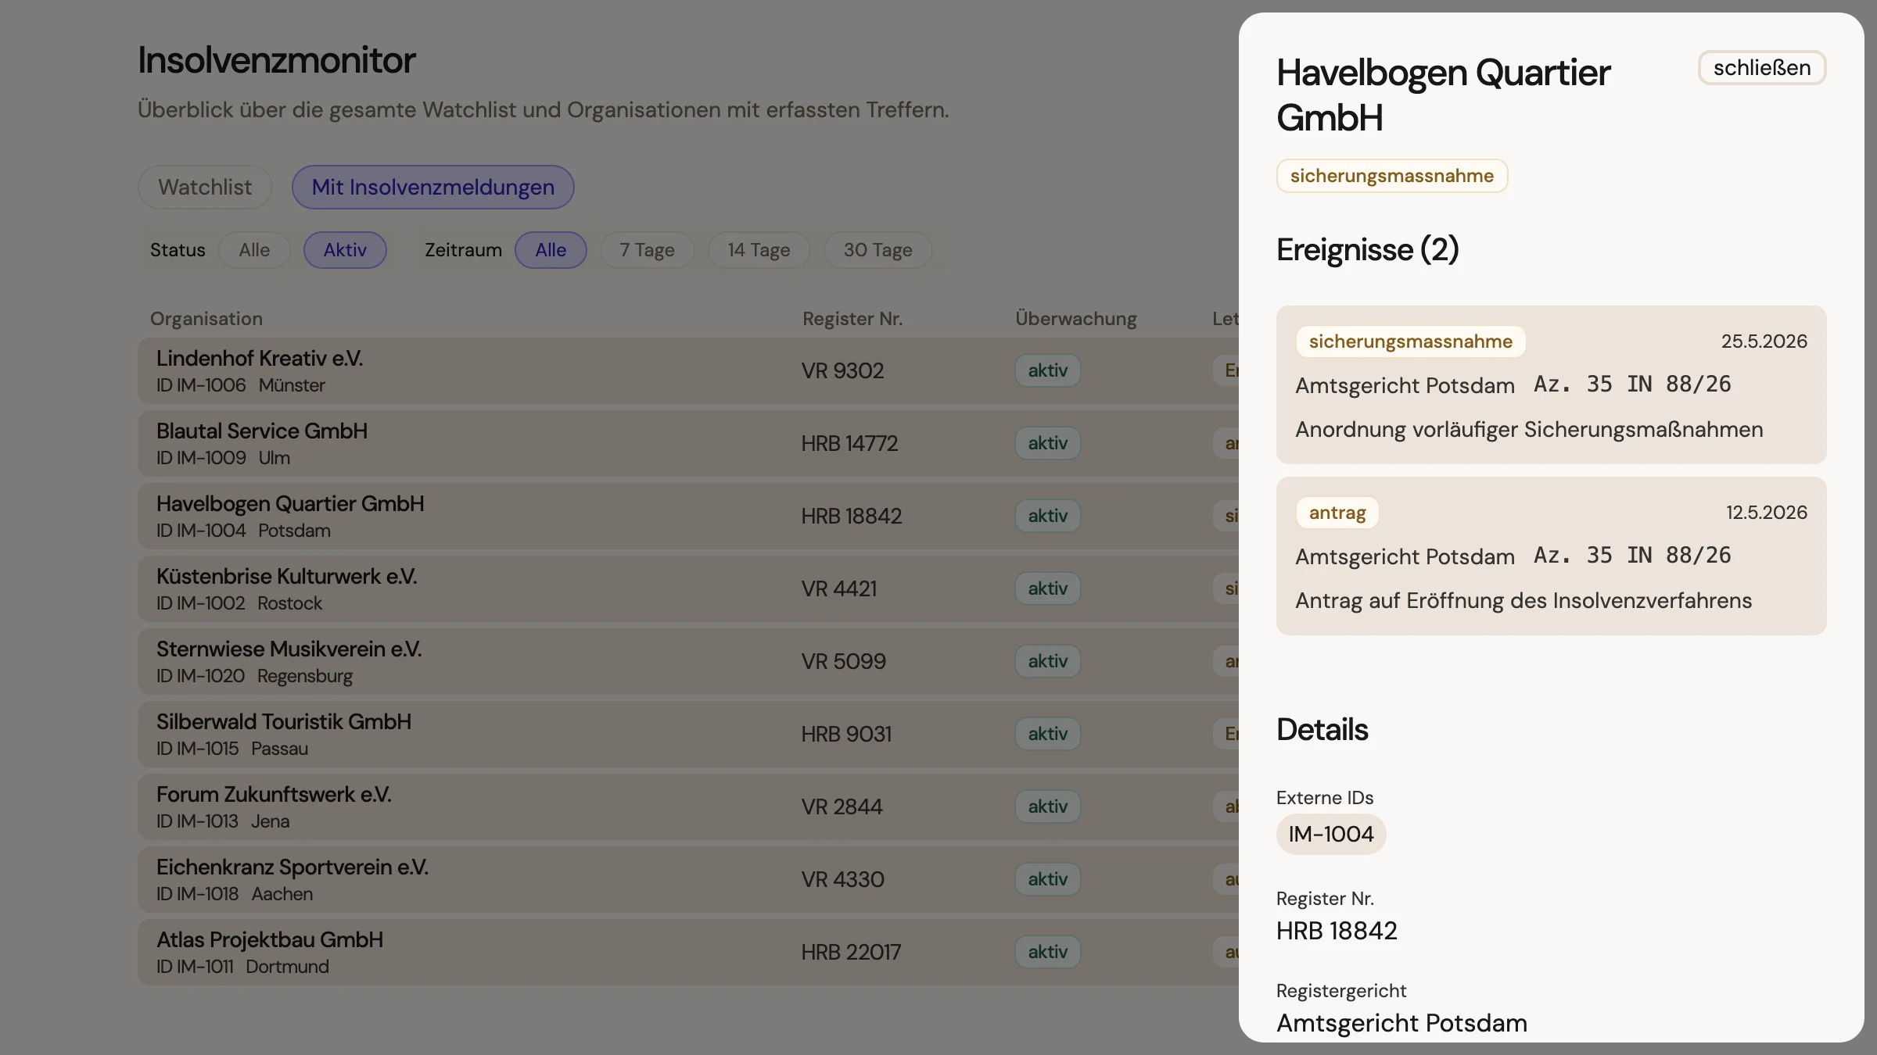The height and width of the screenshot is (1055, 1877).
Task: Click the Organisation column header
Action: point(206,319)
